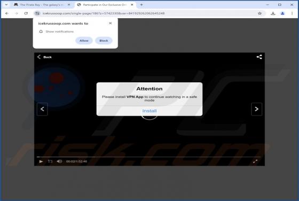View site information icon in address bar
299x201 pixels.
pyautogui.click(x=37, y=13)
